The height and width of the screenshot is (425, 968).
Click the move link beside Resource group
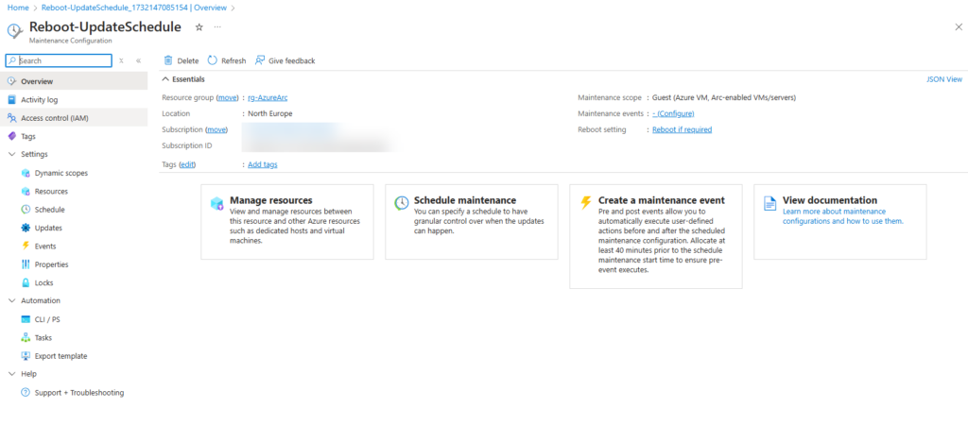tap(228, 97)
